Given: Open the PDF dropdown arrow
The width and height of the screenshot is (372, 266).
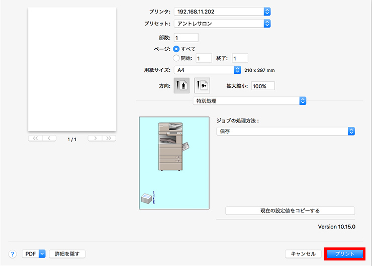Looking at the screenshot, I should (x=42, y=254).
